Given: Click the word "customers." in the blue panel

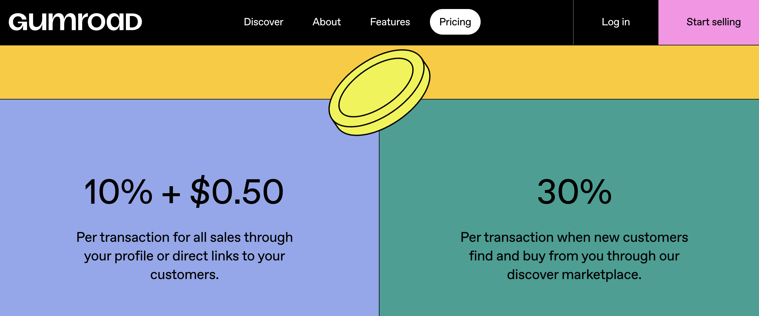Looking at the screenshot, I should 185,274.
